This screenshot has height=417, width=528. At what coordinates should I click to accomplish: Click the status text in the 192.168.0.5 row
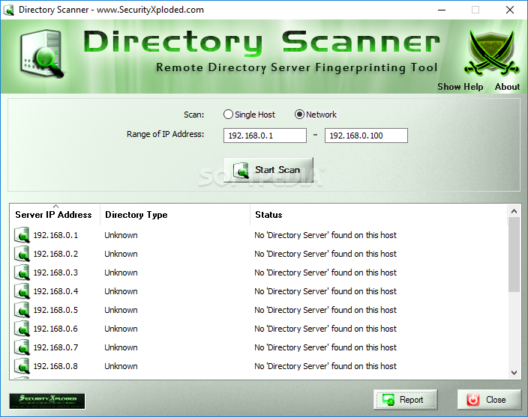(x=325, y=310)
